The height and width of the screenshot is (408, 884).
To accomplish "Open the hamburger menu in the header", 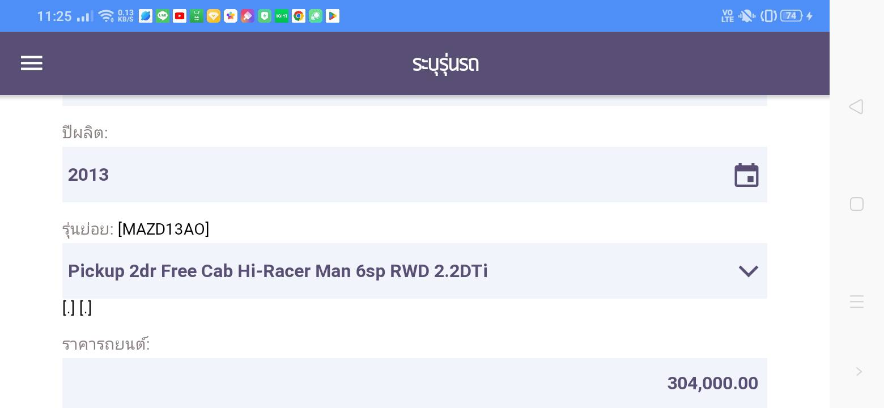I will (32, 63).
